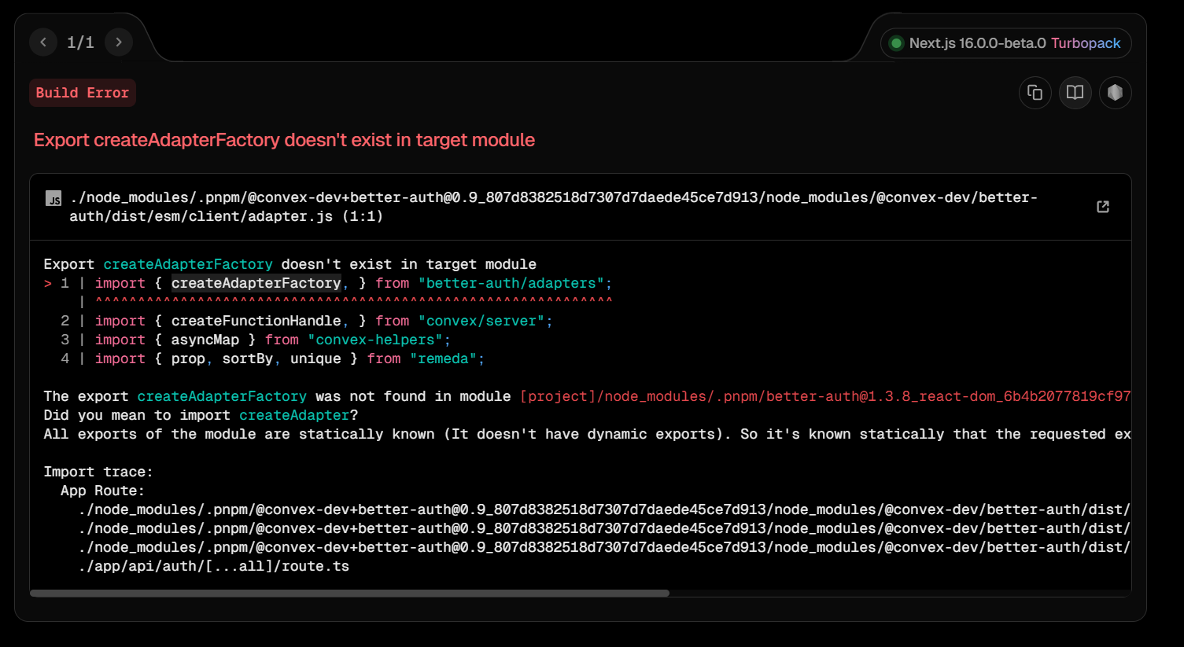Image resolution: width=1184 pixels, height=647 pixels.
Task: Copy the error stack trace
Action: pos(1035,93)
